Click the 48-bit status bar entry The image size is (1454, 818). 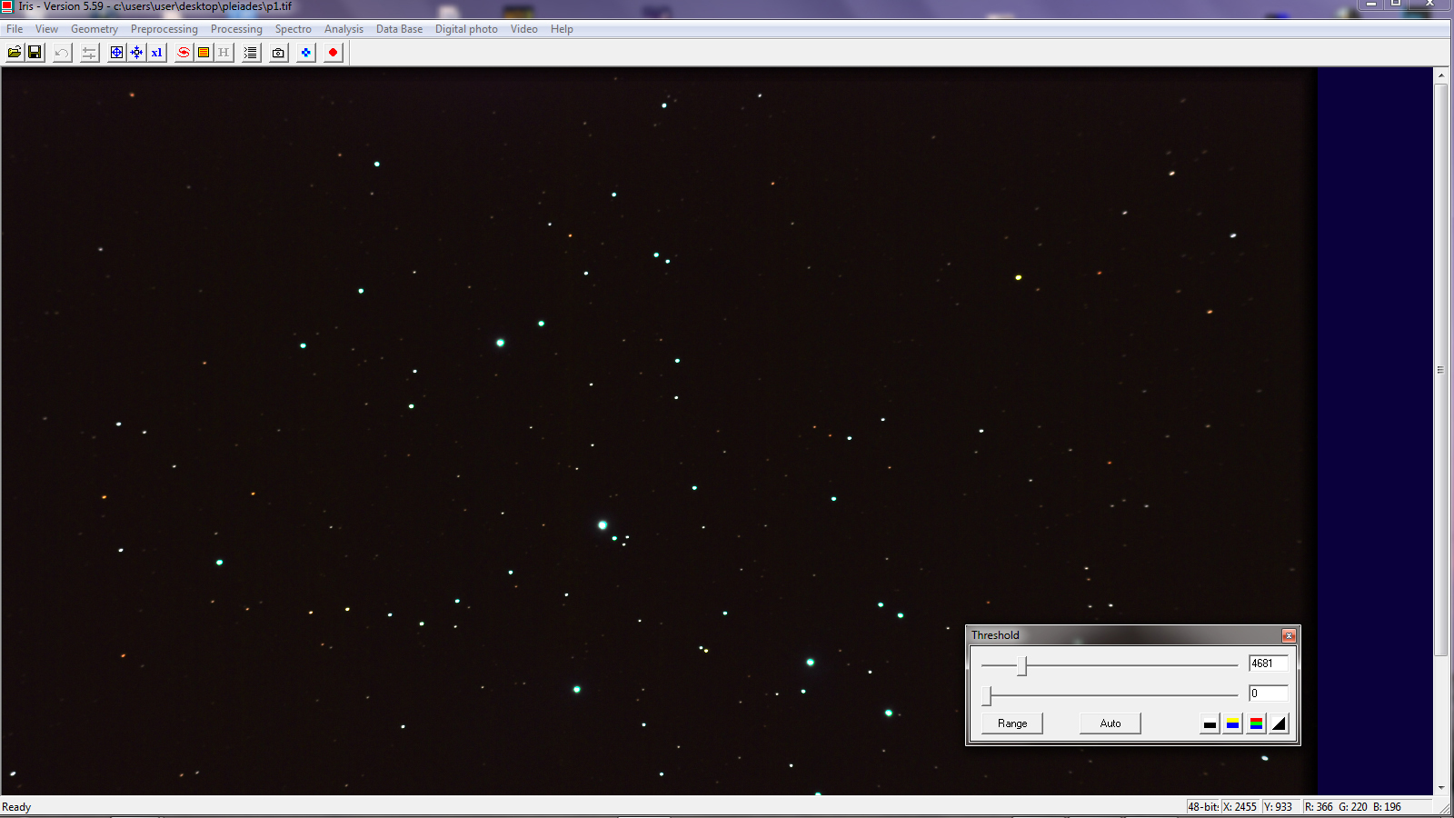(1202, 806)
